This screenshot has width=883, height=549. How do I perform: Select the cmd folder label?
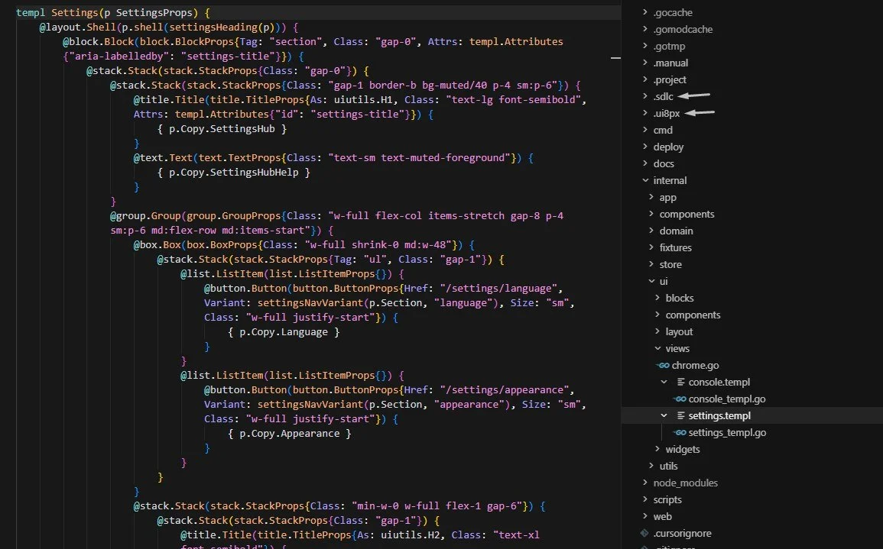click(663, 131)
